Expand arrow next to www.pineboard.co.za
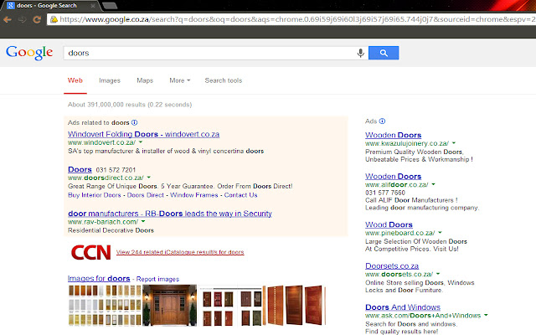Image resolution: width=536 pixels, height=335 pixels. pos(440,233)
